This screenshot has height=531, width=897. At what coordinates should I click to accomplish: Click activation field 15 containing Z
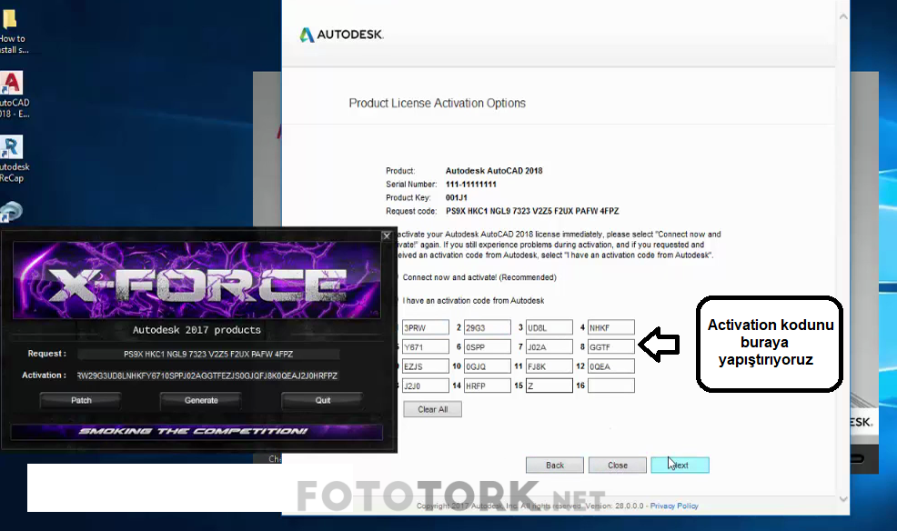(549, 386)
